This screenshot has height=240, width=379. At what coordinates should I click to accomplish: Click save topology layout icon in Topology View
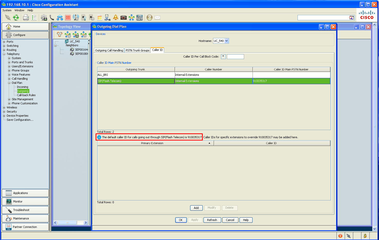[76, 34]
